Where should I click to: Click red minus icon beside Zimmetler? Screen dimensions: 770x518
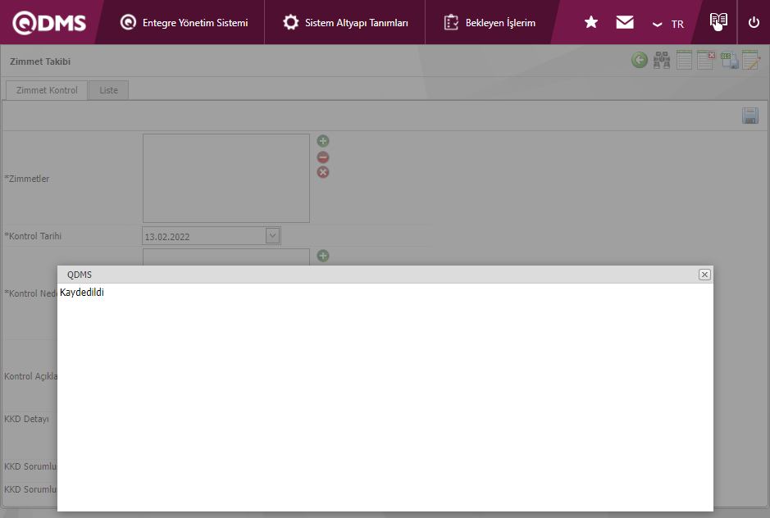click(x=322, y=157)
